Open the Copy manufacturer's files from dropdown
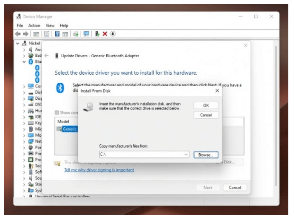Screen dimensions: 294x219 click(186, 155)
